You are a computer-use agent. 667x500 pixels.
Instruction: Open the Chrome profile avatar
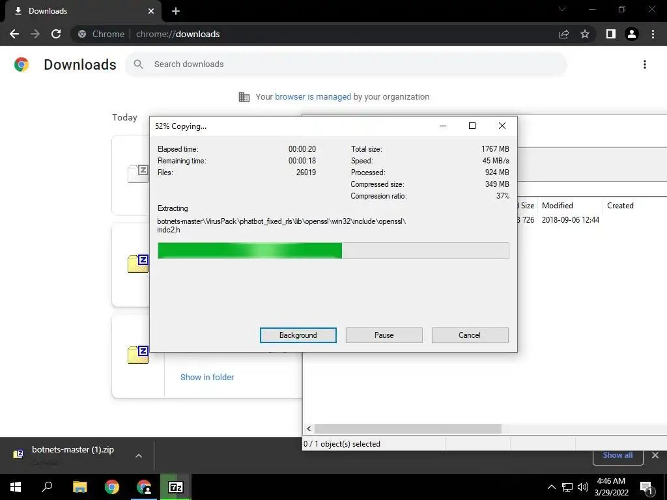point(632,34)
